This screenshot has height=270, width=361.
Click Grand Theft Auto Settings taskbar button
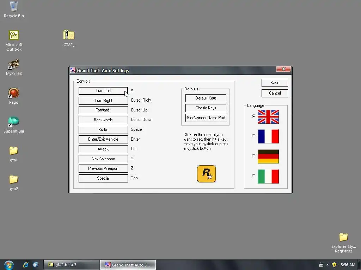coord(128,265)
